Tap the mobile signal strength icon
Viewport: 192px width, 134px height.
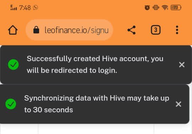point(14,7)
